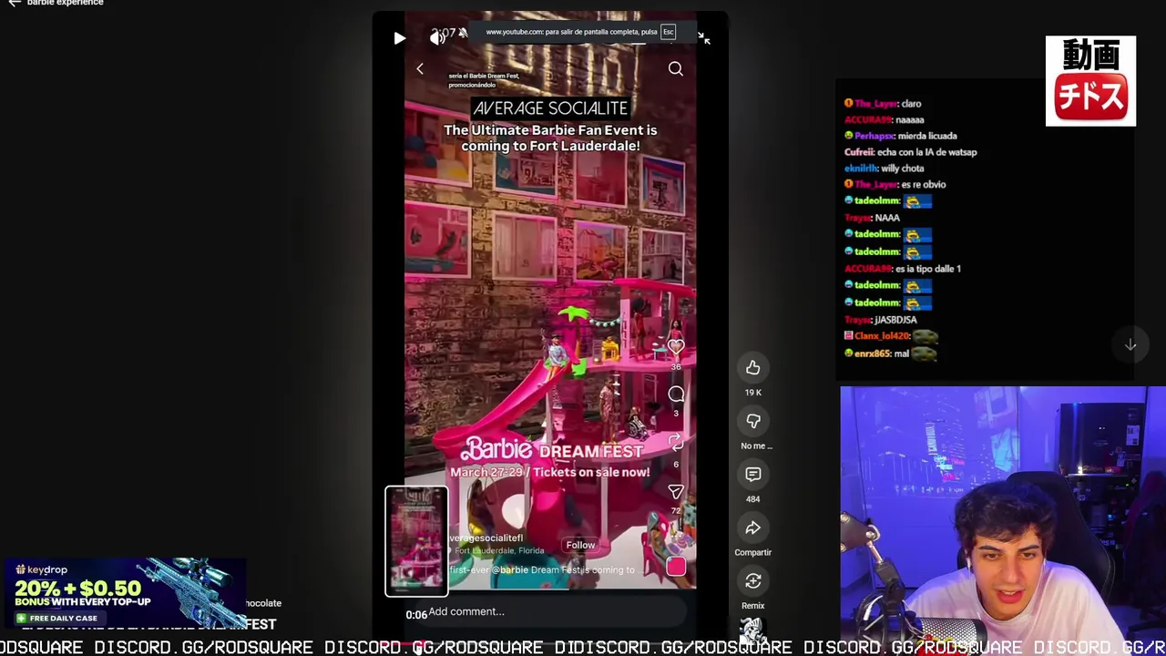Viewport: 1166px width, 656px height.
Task: Click the seek preview thumbnail
Action: tap(416, 541)
